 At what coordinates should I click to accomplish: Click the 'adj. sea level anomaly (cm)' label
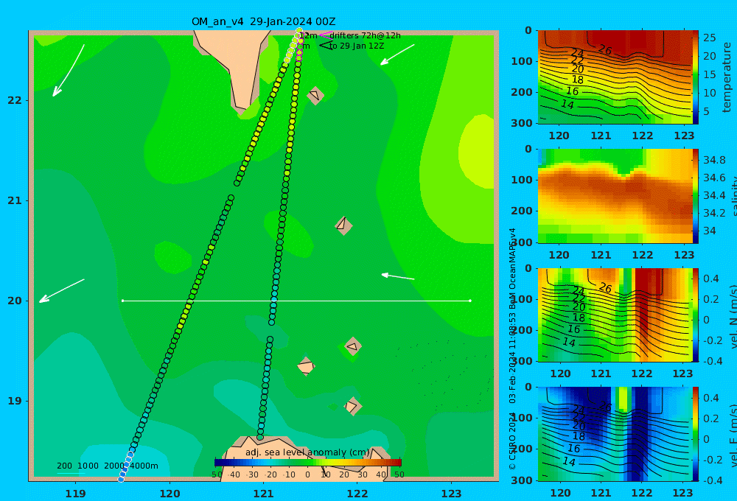pos(307,452)
